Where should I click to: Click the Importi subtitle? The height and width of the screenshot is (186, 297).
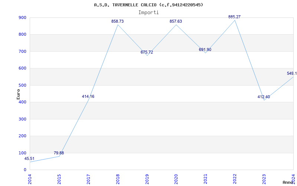click(x=148, y=13)
